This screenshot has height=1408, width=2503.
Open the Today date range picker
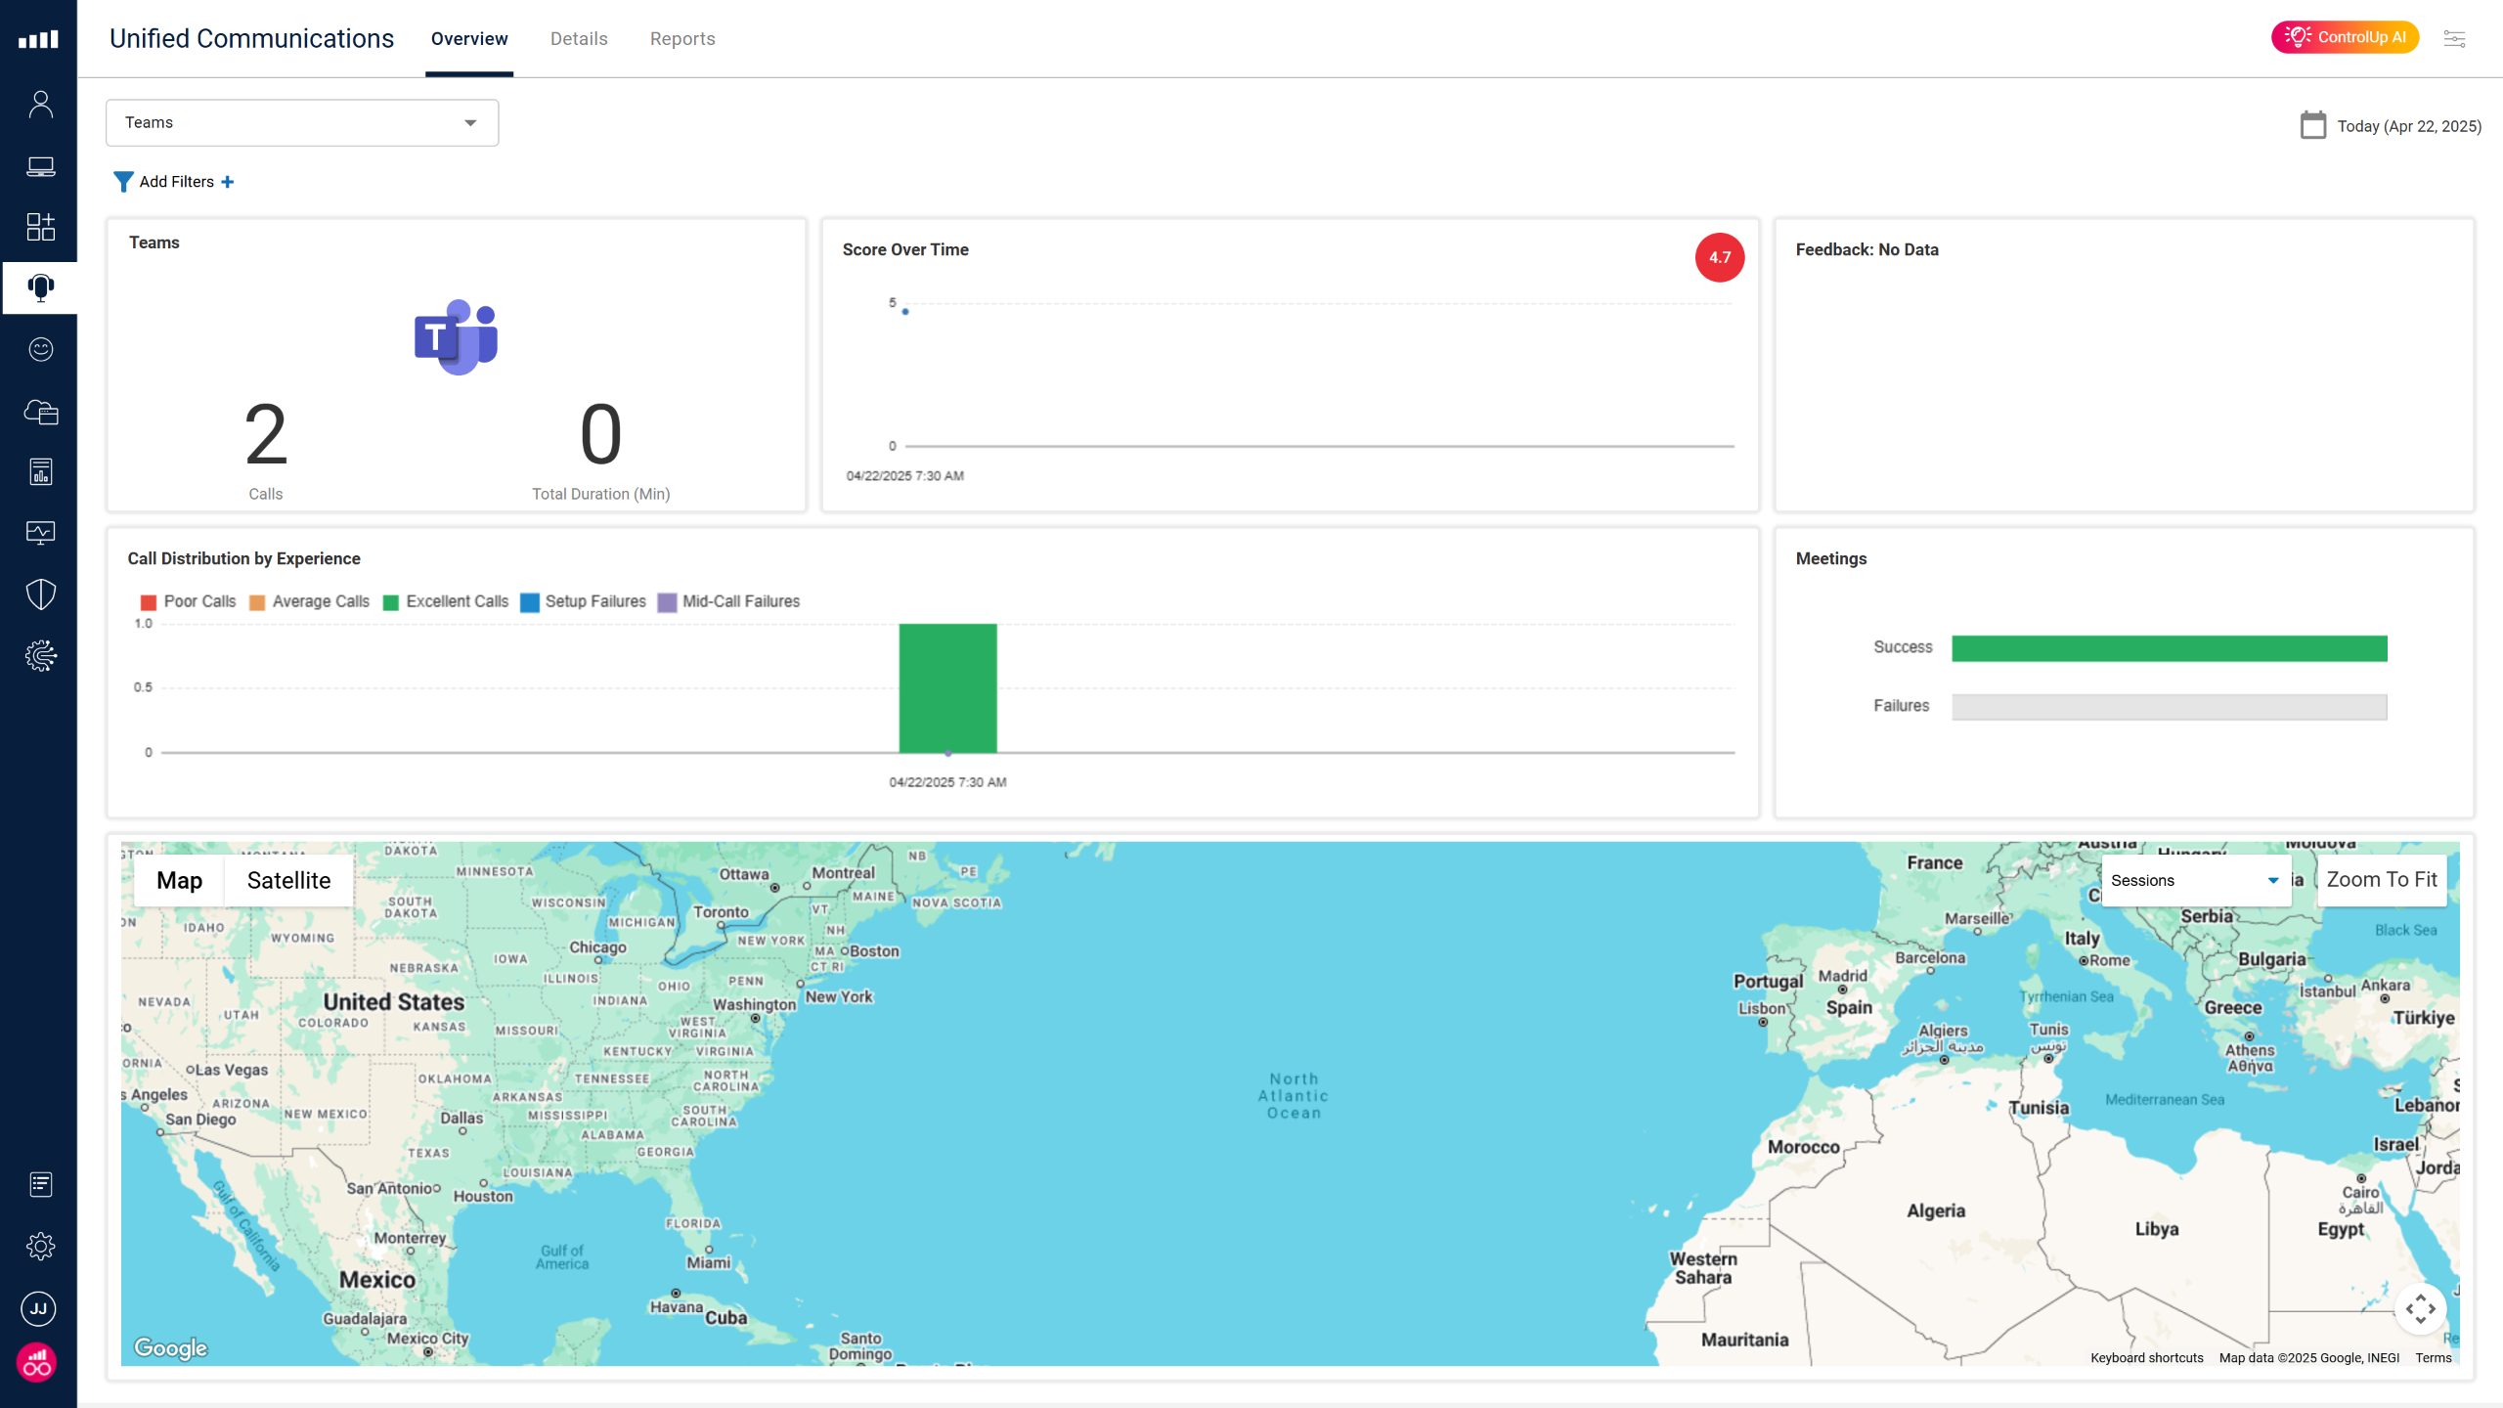coord(2408,126)
